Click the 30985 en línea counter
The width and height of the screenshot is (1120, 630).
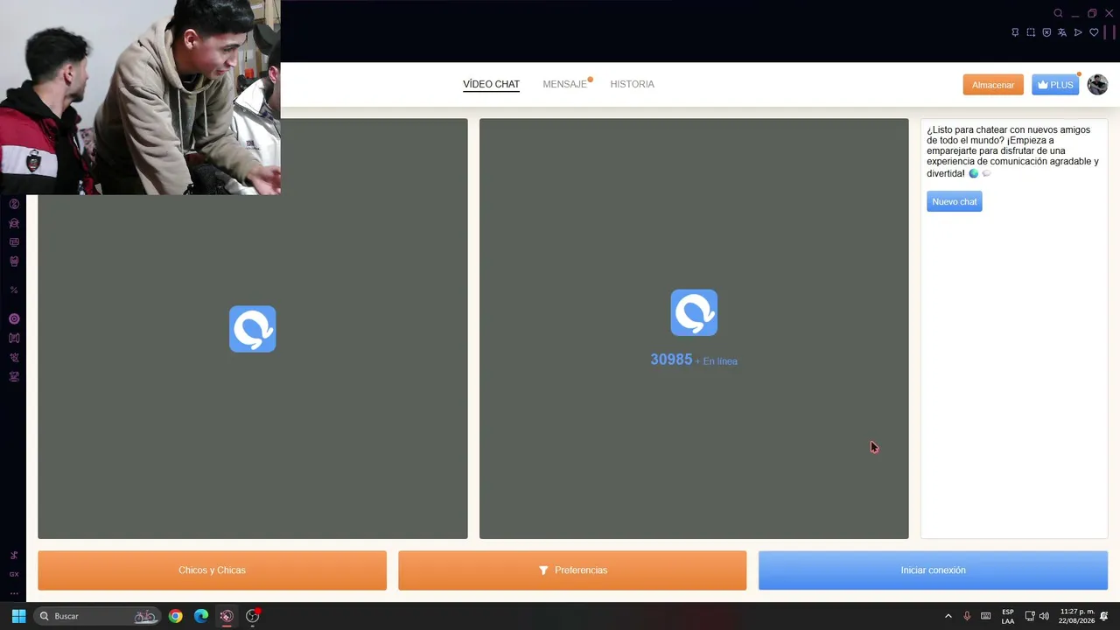coord(694,360)
